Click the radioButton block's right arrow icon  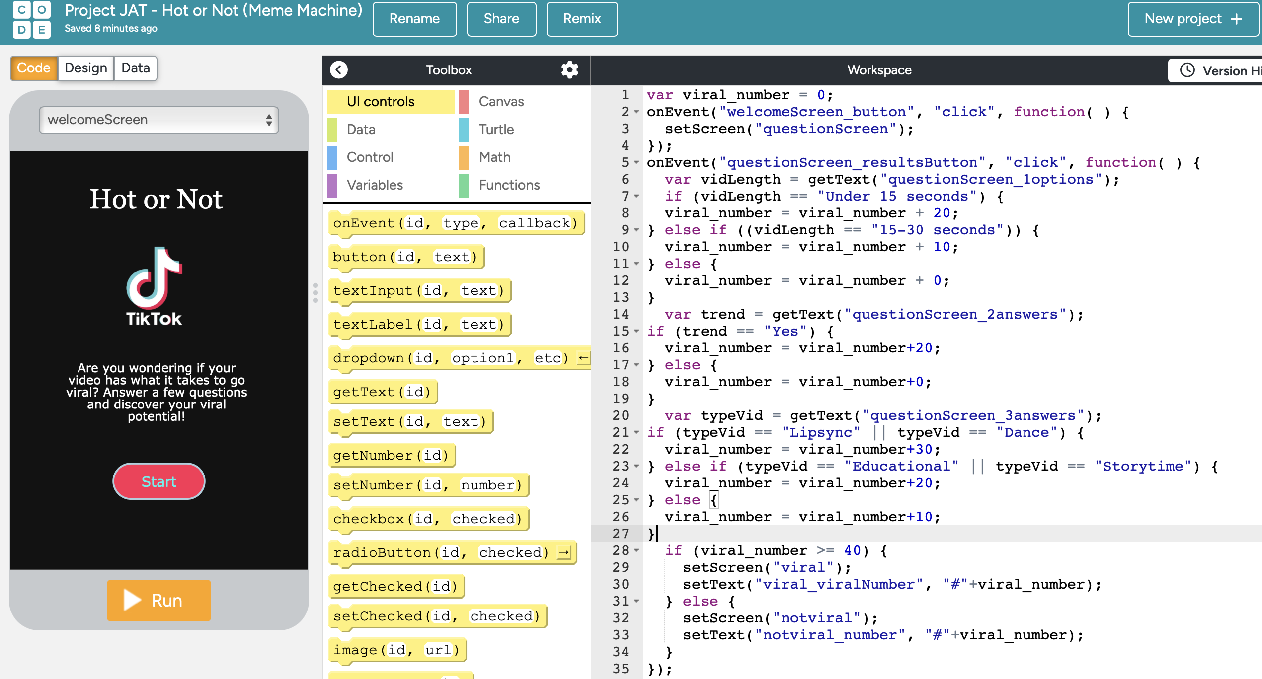point(564,552)
